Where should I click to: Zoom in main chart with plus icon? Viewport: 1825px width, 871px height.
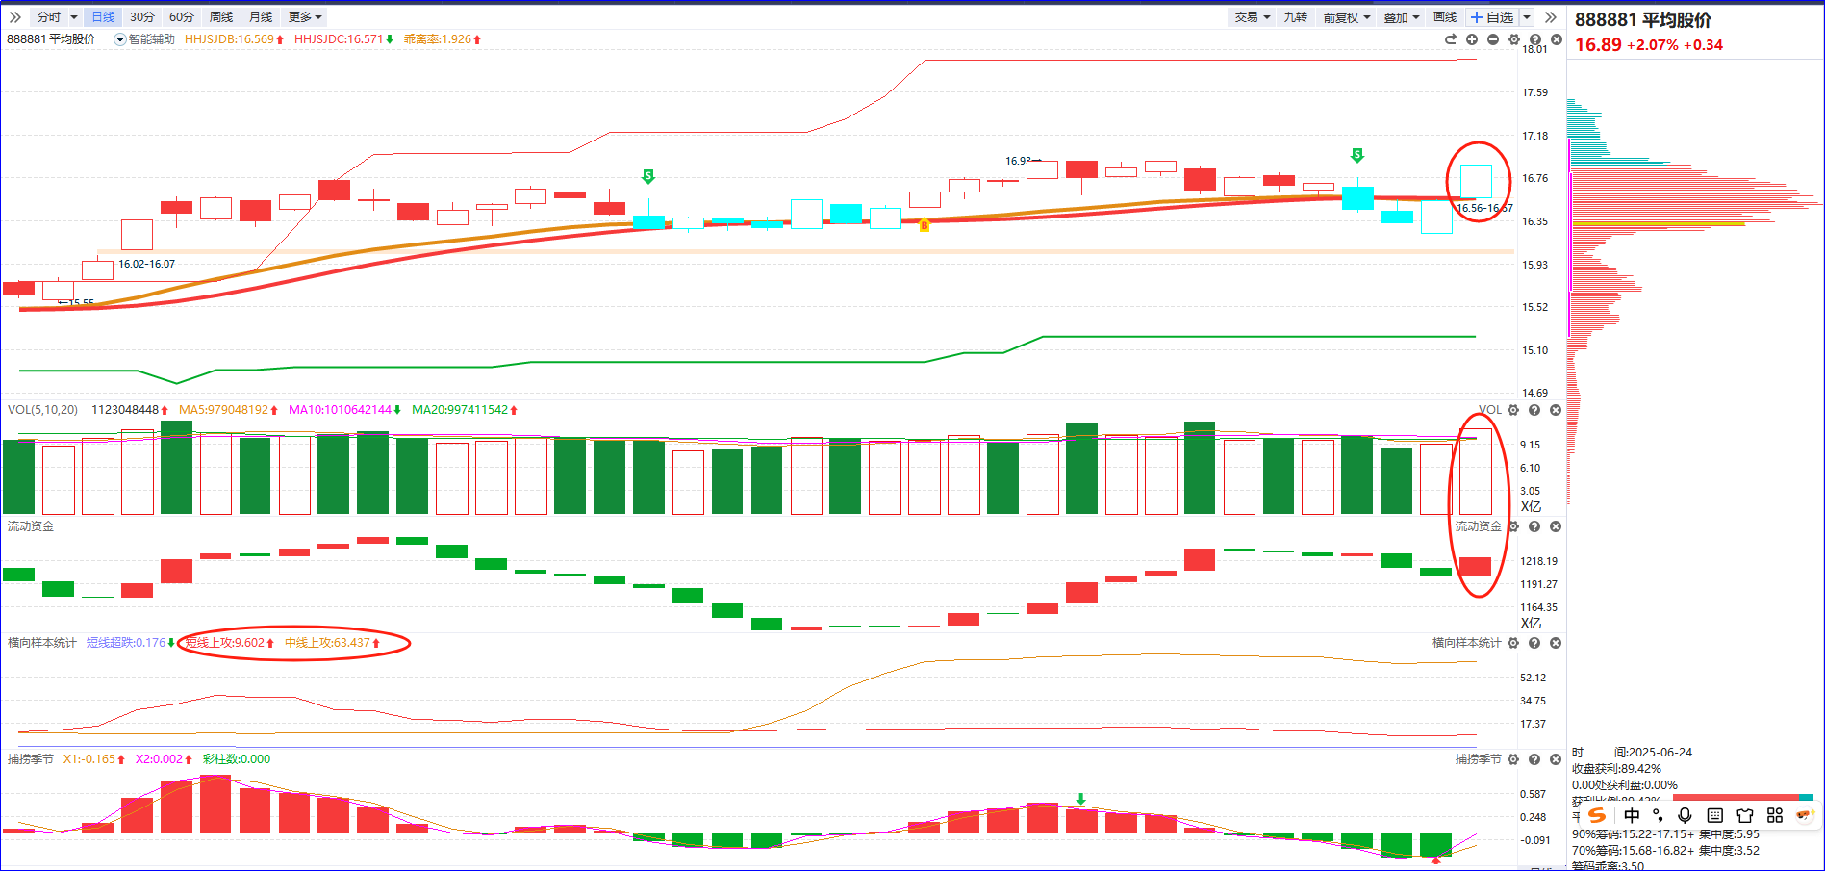click(x=1472, y=39)
